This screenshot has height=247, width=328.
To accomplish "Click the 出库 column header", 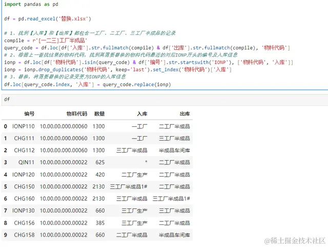I will click(184, 114).
